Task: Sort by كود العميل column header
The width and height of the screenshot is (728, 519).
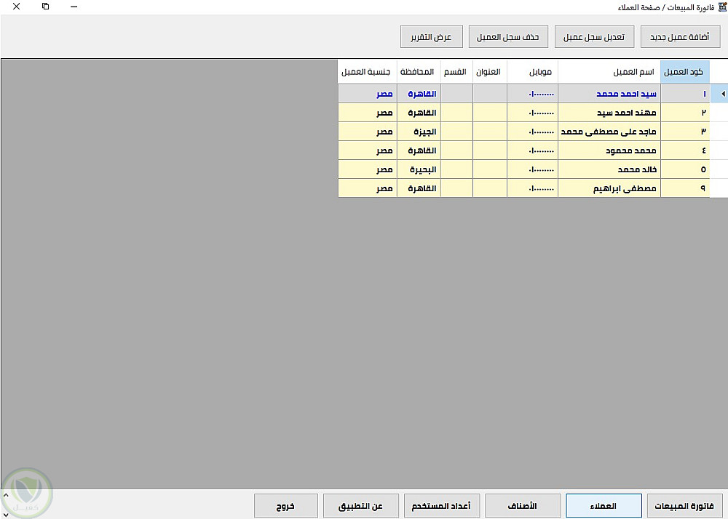Action: tap(685, 72)
